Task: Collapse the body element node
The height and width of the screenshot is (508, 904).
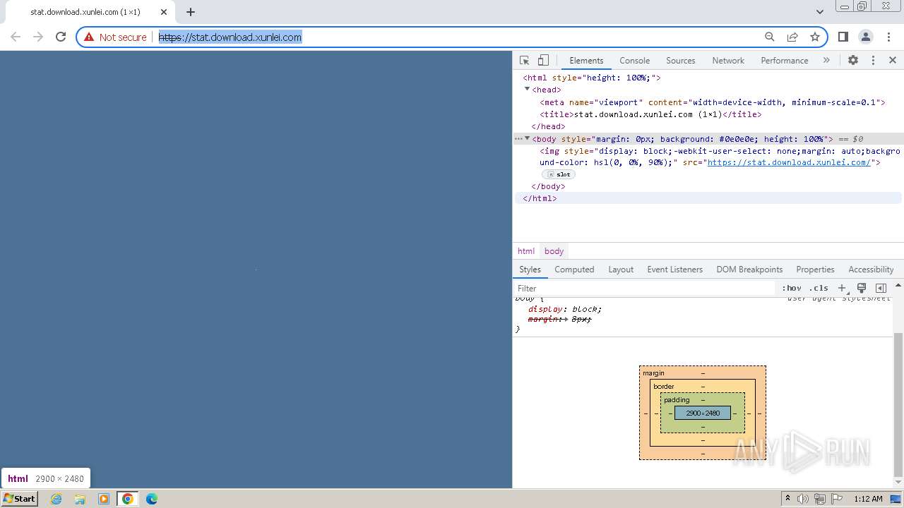Action: pyautogui.click(x=527, y=139)
